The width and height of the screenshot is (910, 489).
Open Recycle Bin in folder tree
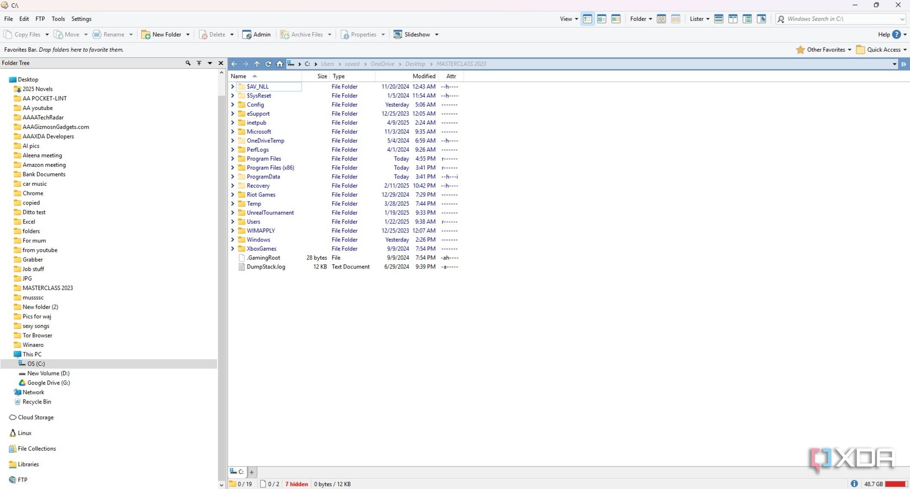coord(36,402)
